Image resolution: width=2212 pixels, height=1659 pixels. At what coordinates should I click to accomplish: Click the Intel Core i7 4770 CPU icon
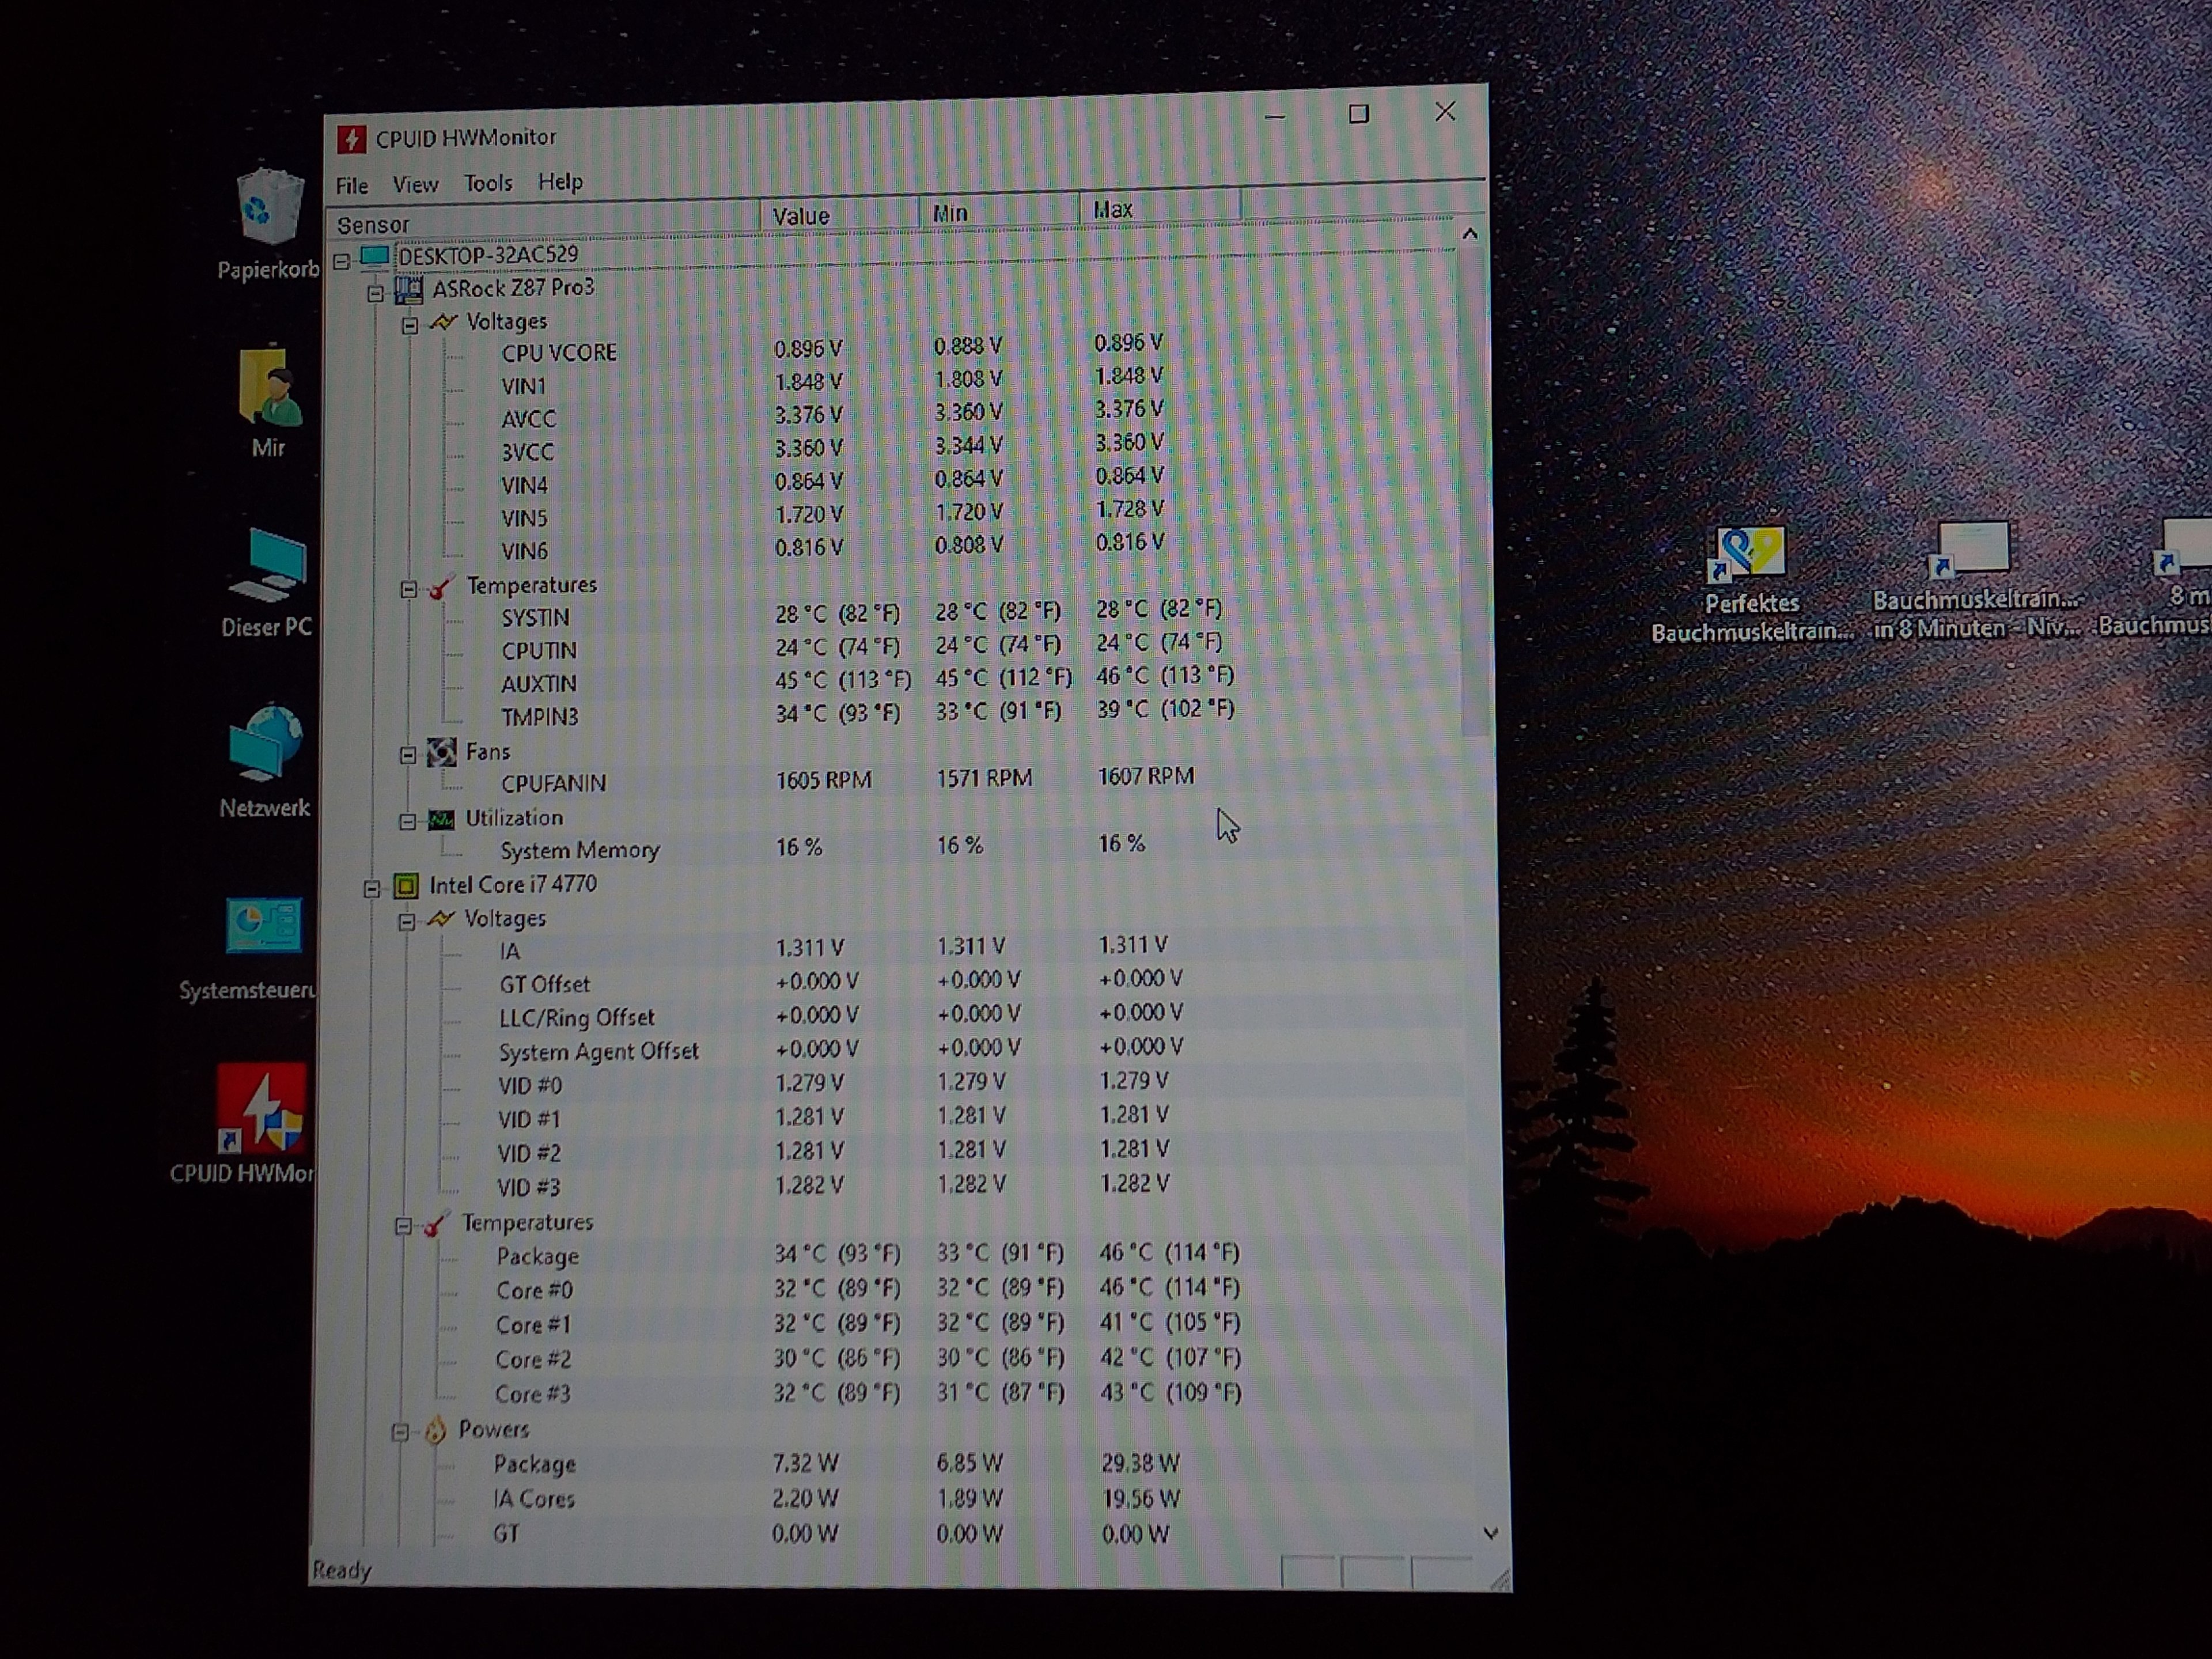pos(405,886)
